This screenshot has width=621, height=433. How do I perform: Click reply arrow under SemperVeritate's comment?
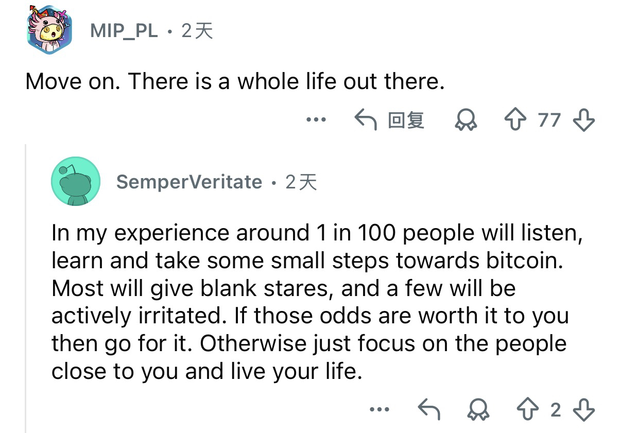pos(428,410)
